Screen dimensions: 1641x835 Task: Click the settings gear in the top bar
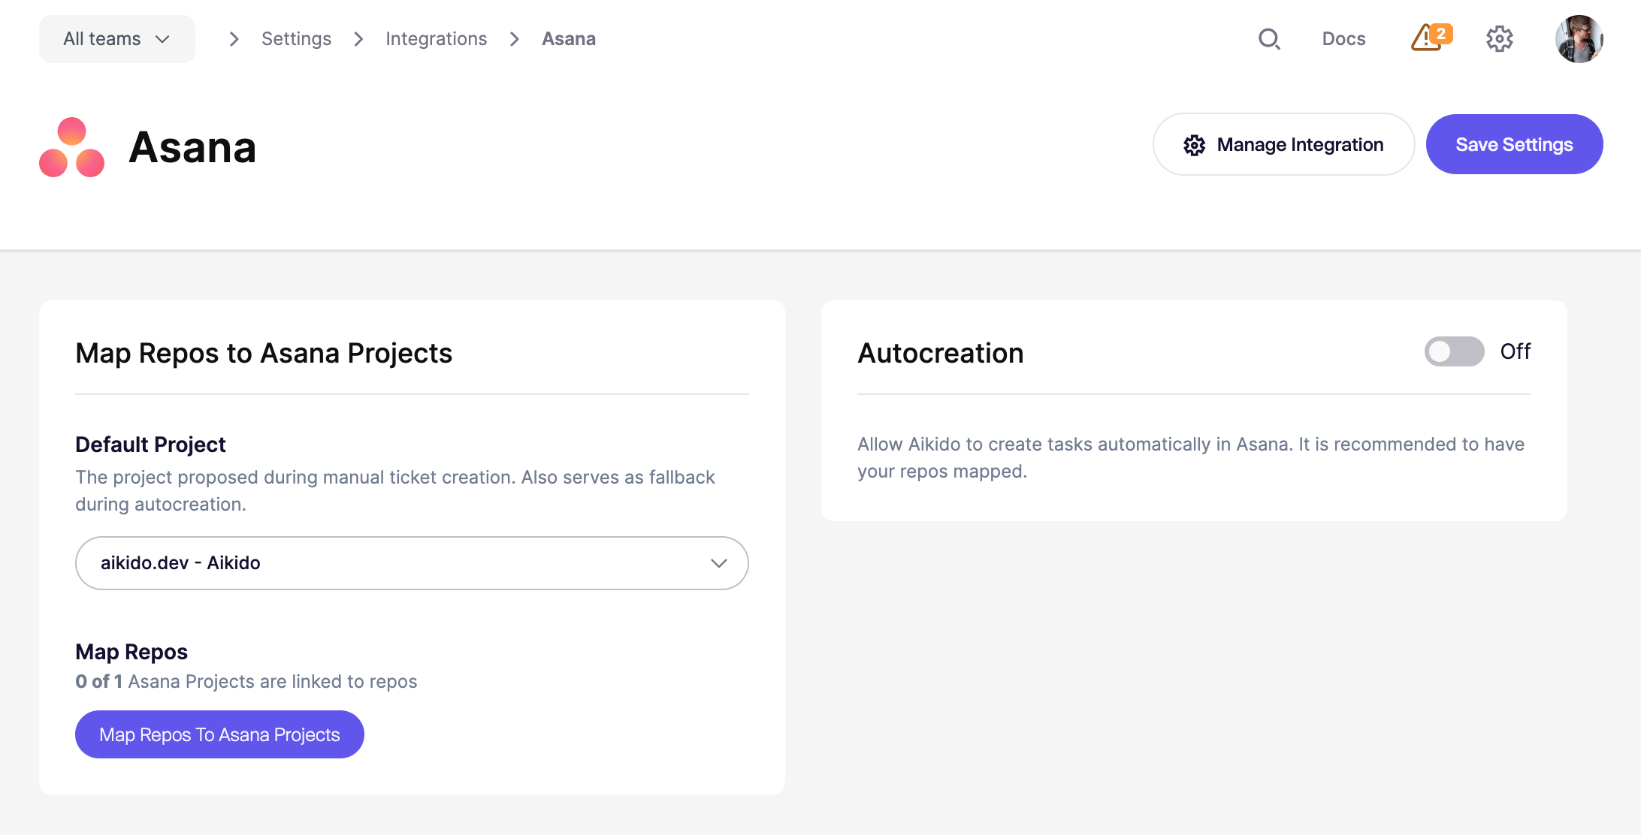click(x=1499, y=39)
